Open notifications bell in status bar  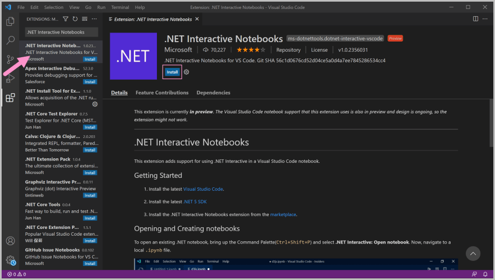click(485, 274)
